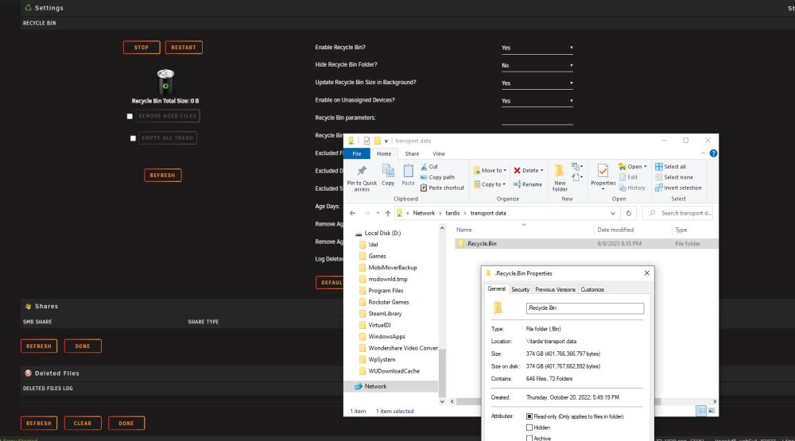
Task: Switch to the Security tab in Properties
Action: (520, 289)
